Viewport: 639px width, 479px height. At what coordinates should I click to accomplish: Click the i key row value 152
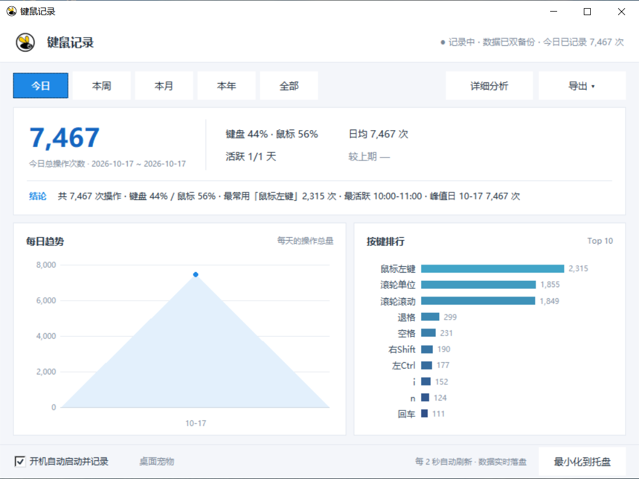(x=441, y=381)
